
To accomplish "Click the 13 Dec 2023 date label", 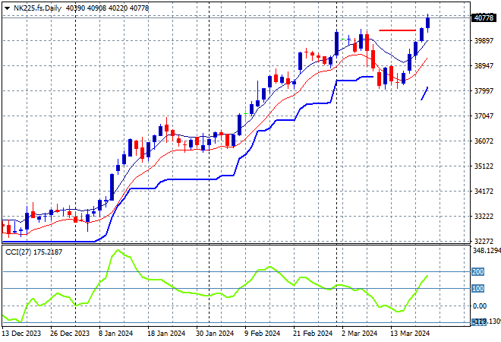I will (x=20, y=333).
